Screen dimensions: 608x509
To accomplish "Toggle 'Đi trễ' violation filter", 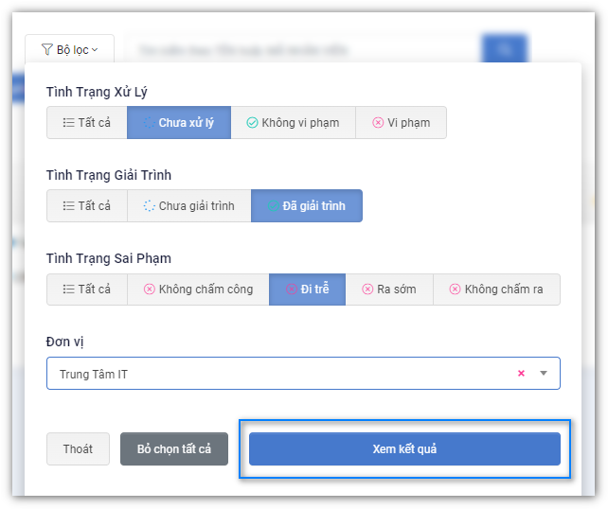I will (x=307, y=290).
